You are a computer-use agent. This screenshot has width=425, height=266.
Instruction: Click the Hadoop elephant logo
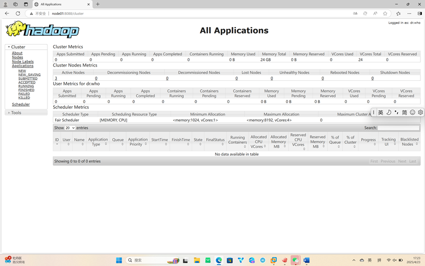(x=42, y=29)
